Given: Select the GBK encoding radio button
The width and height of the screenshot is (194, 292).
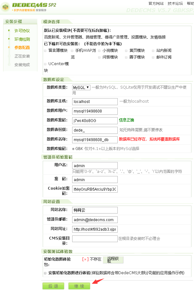Looking at the screenshot, I should [x=73, y=149].
